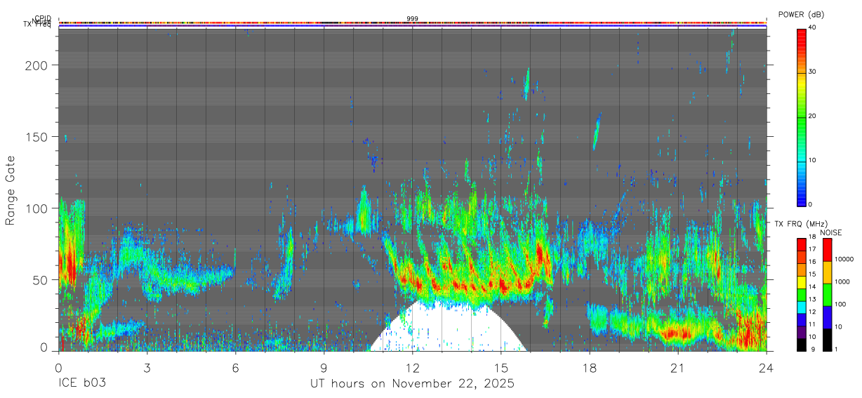Click the ICE b03 radar label
This screenshot has width=862, height=398.
83,384
